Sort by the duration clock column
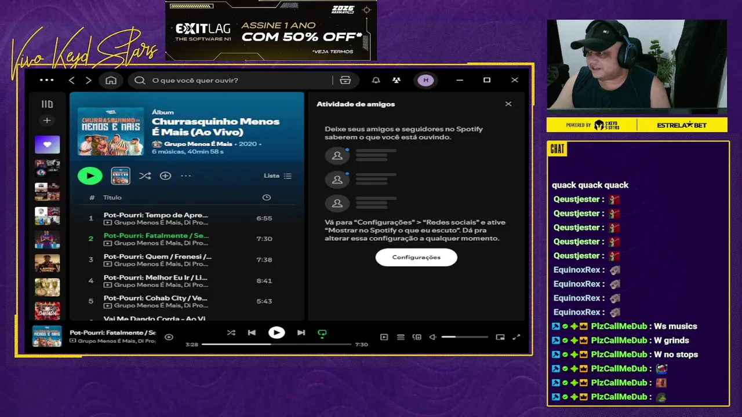 [x=266, y=197]
